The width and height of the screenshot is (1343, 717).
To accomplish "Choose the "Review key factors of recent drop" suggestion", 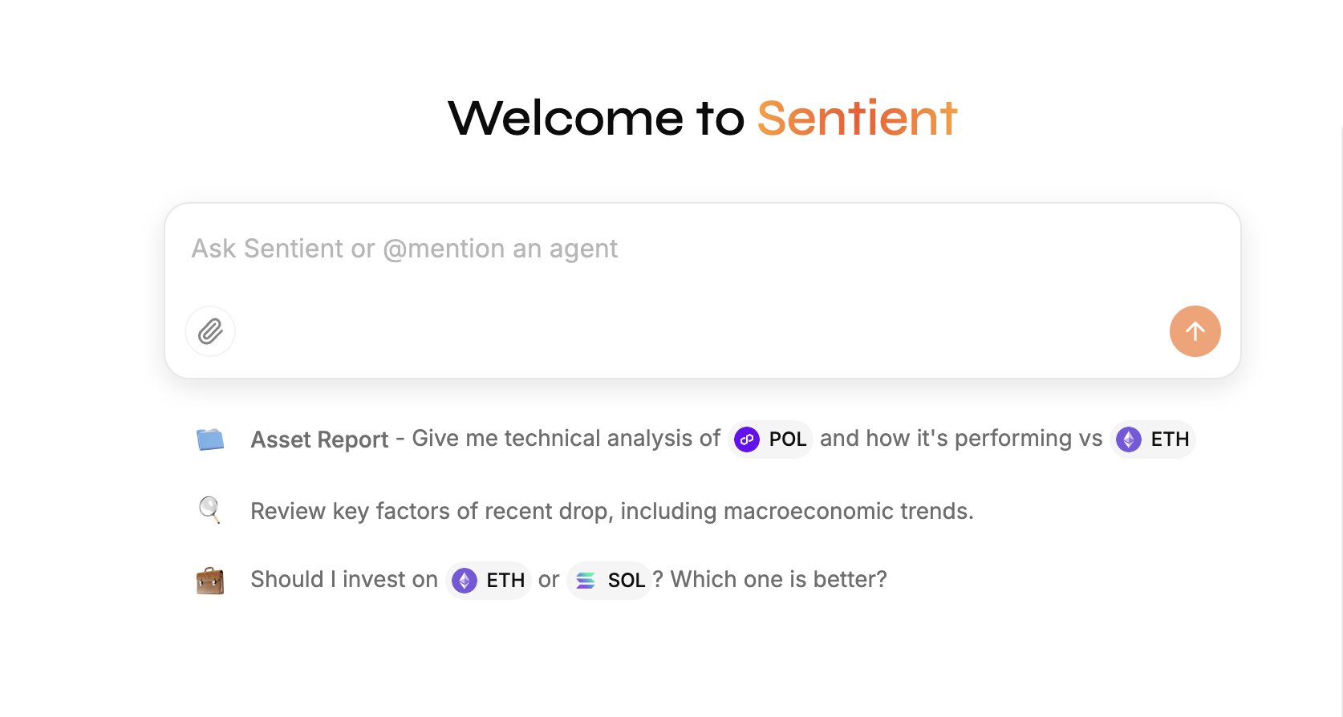I will pyautogui.click(x=611, y=511).
